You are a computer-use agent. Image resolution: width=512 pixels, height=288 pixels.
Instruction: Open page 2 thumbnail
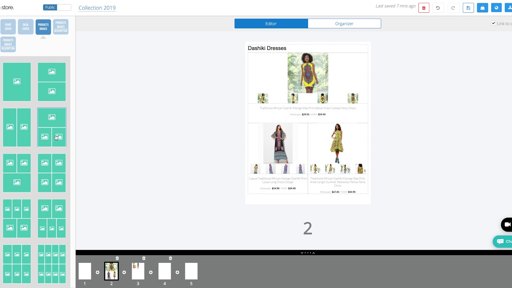111,271
